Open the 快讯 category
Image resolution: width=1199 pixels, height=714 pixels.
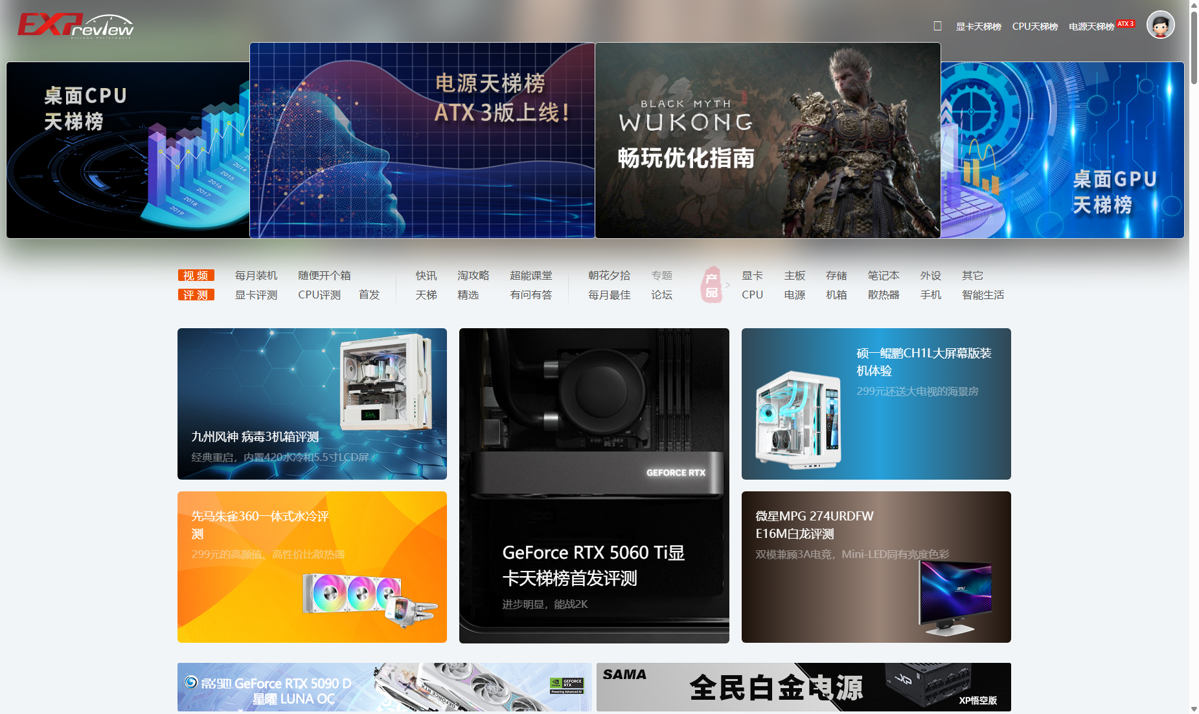[x=426, y=276]
